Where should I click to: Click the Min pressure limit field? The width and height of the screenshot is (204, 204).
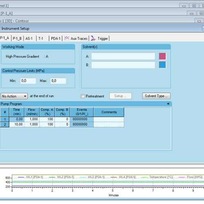28,81
